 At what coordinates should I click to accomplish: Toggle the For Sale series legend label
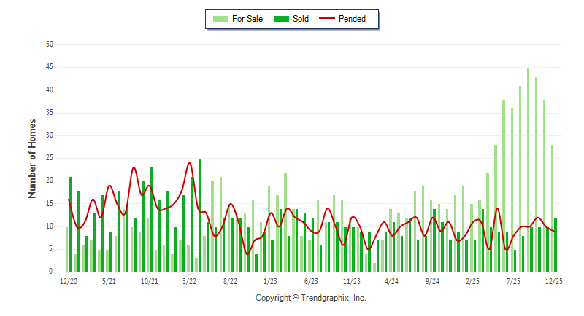tap(247, 19)
